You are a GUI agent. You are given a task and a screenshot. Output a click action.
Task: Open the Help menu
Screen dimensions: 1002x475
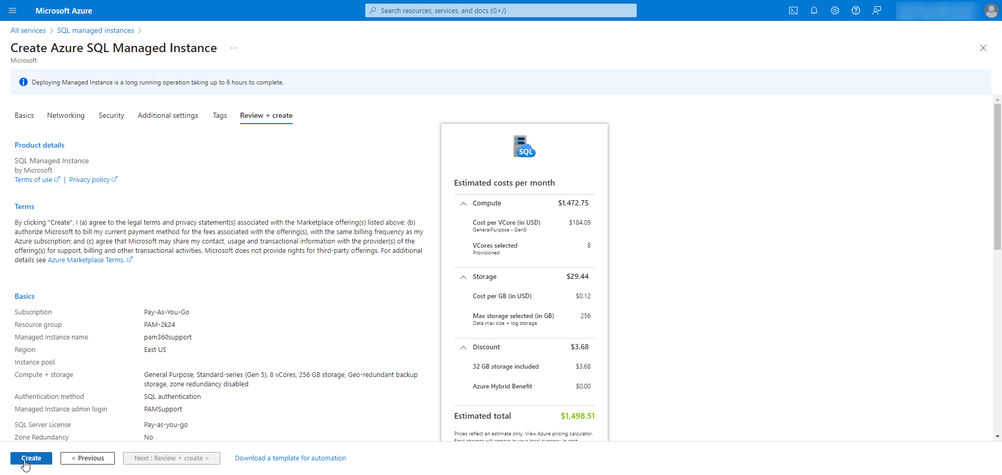pyautogui.click(x=856, y=10)
